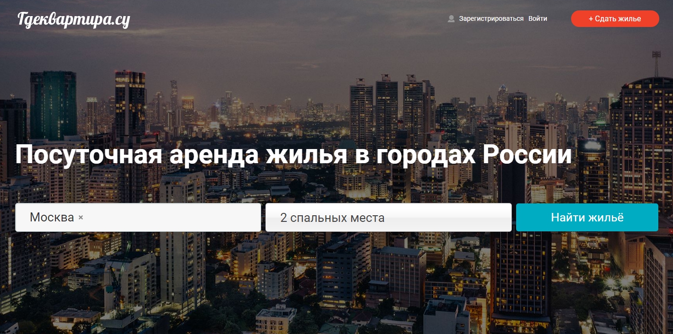Screen dimensions: 673x334
Task: Expand sleeping places selector
Action: (388, 218)
